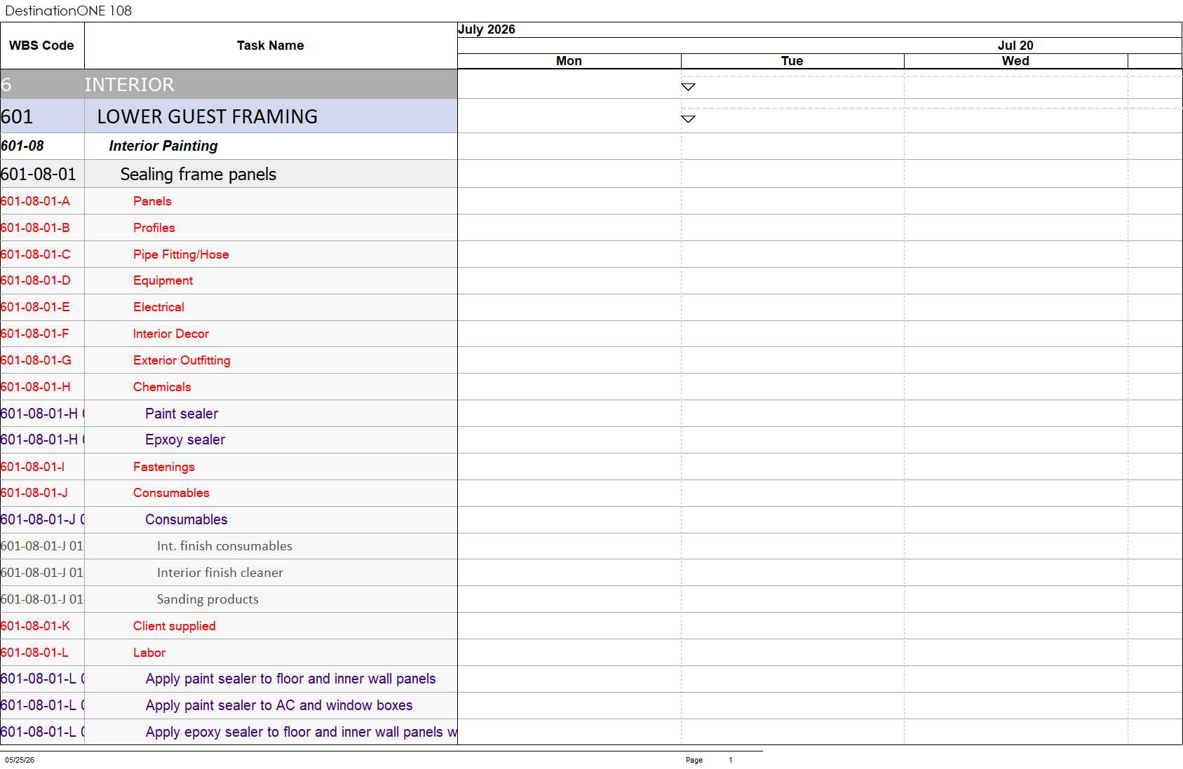Select the Panels task row
Viewport: 1183px width, 769px height.
(229, 201)
